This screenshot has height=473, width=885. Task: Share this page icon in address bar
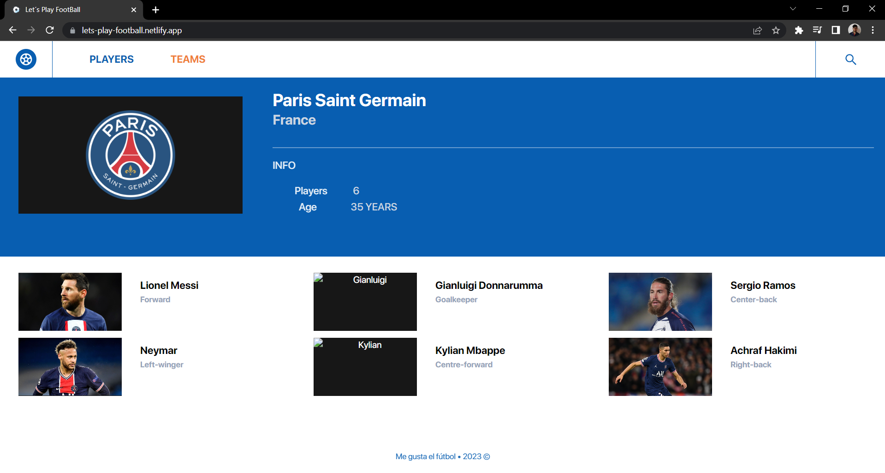coord(757,30)
